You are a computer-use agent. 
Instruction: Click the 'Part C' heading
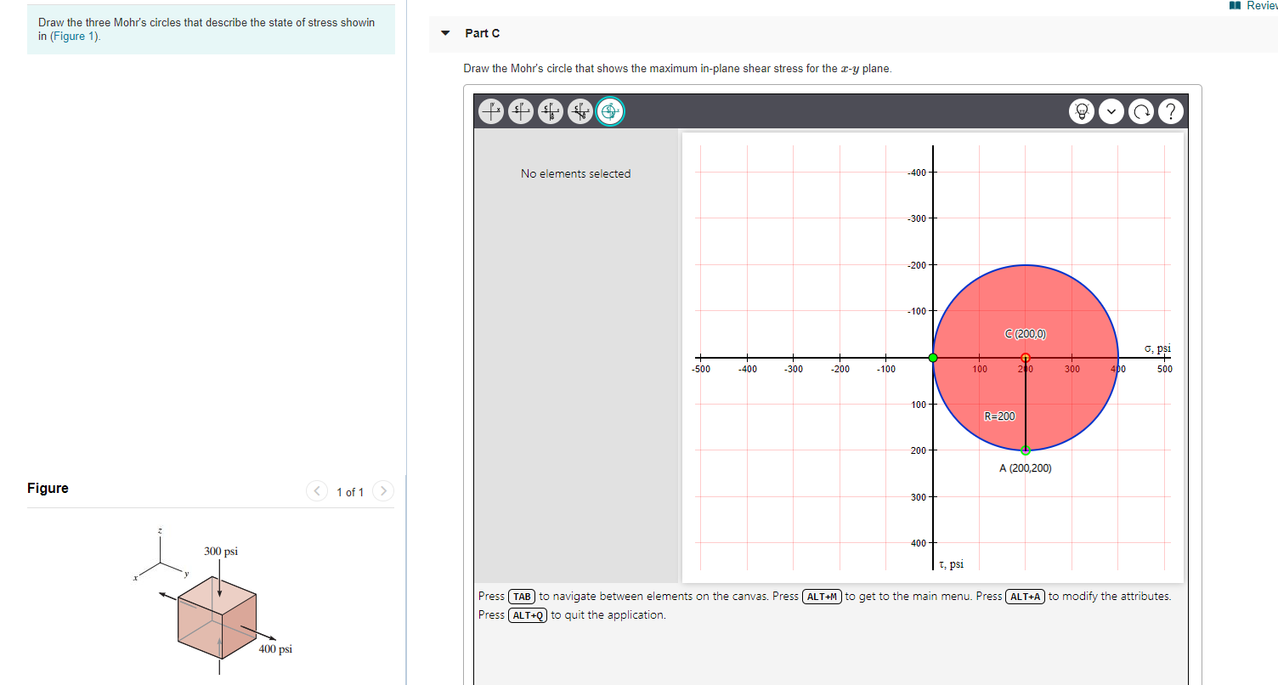[x=483, y=33]
